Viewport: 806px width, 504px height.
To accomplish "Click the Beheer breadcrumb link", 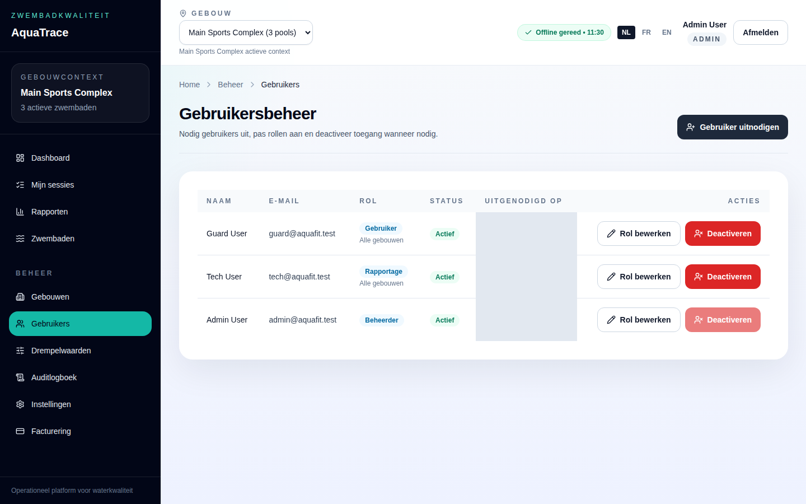I will point(230,85).
